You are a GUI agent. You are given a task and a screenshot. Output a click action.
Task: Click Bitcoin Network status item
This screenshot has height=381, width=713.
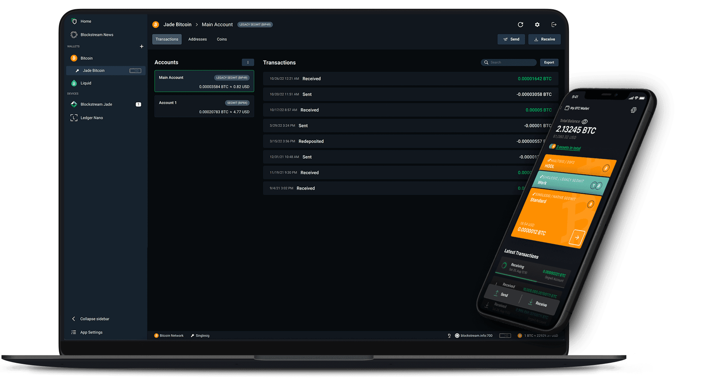point(169,335)
